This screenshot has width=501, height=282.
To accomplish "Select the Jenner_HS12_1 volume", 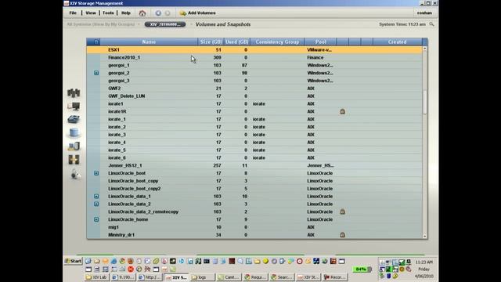I will click(254, 165).
